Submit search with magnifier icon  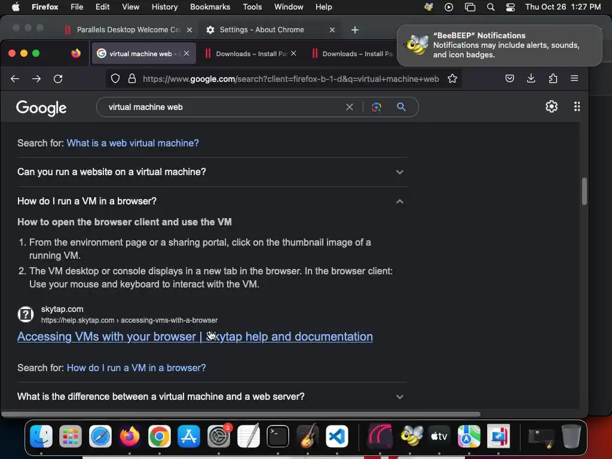(x=401, y=107)
